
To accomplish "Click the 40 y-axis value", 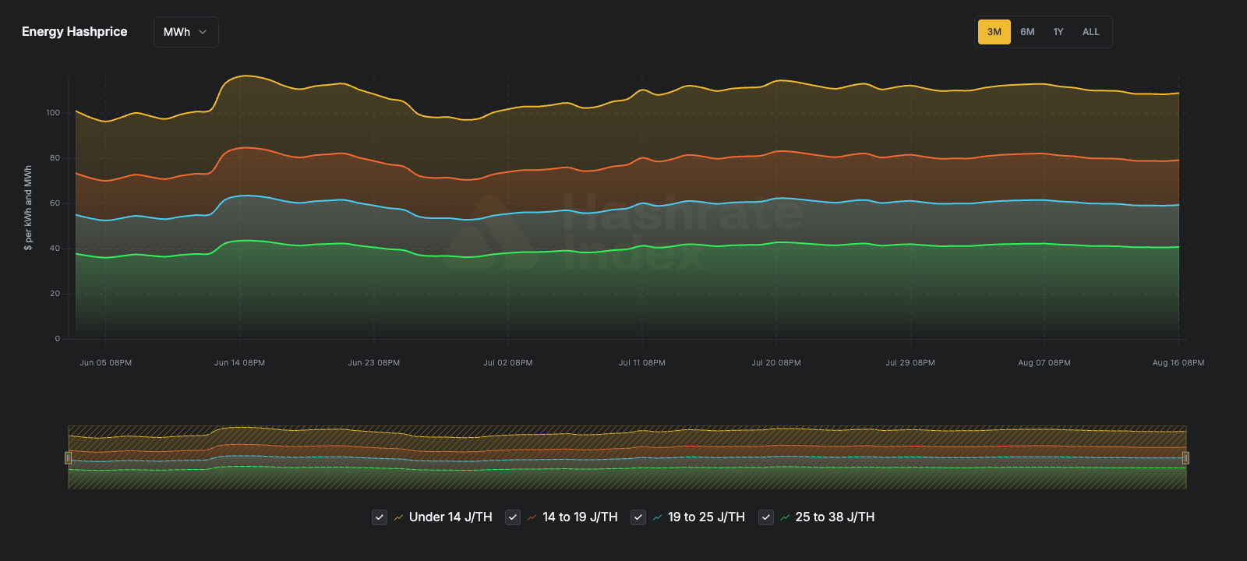I will pos(55,249).
